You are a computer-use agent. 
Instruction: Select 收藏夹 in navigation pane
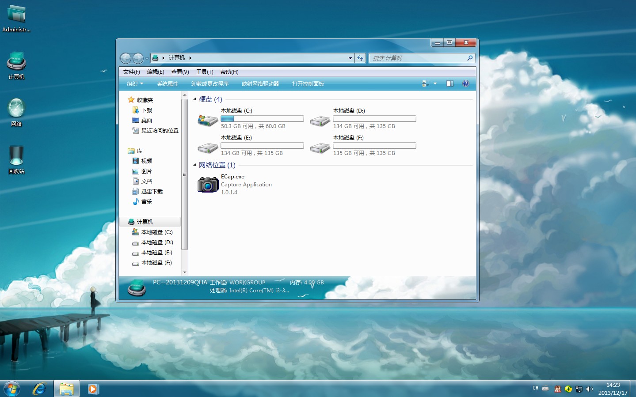tap(145, 100)
